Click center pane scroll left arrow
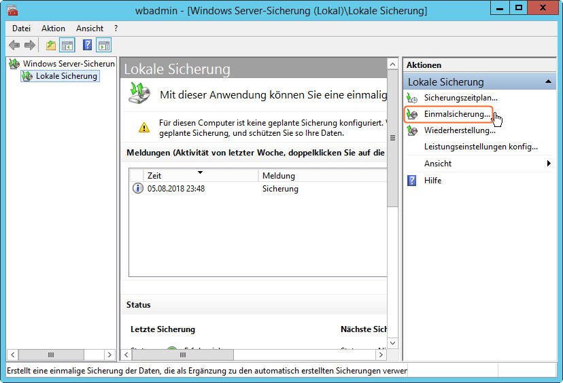Screen dimensions: 563x383 [126, 354]
